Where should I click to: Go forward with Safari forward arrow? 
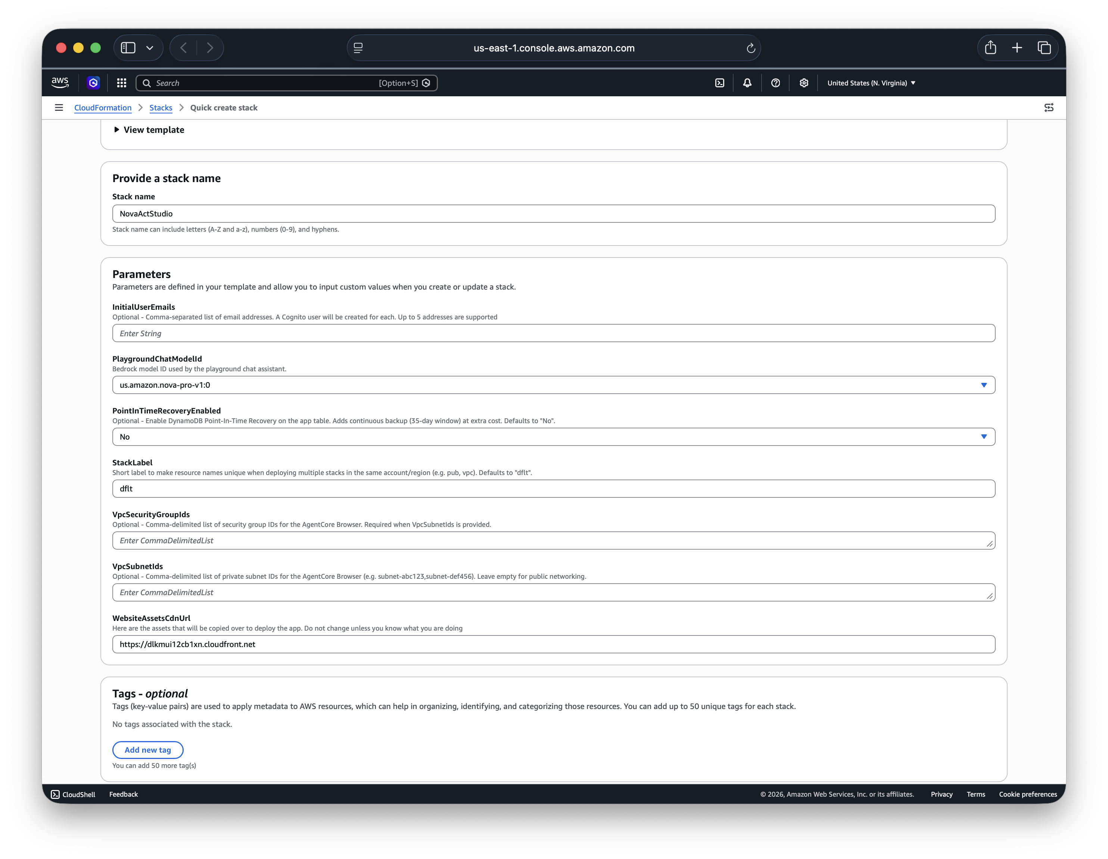click(x=210, y=48)
